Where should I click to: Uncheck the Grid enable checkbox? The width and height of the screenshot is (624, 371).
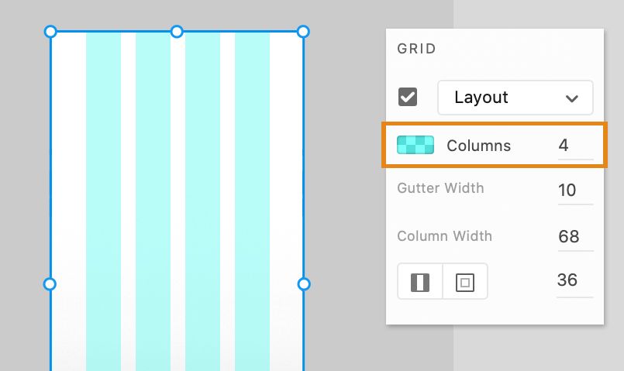[408, 98]
